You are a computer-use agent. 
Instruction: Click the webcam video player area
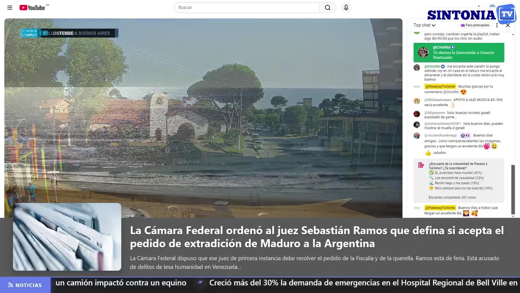pos(203,118)
